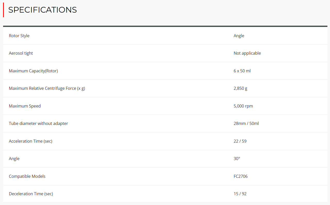Click the 28mm / 50ml value
The image size is (330, 205).
click(x=246, y=123)
